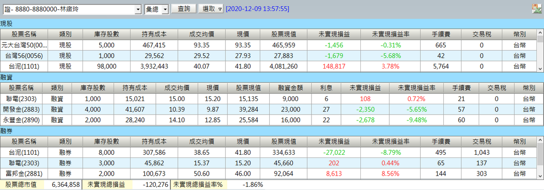The image size is (544, 190).
Task: Expand the 彙總 combo box
Action: [x=165, y=9]
